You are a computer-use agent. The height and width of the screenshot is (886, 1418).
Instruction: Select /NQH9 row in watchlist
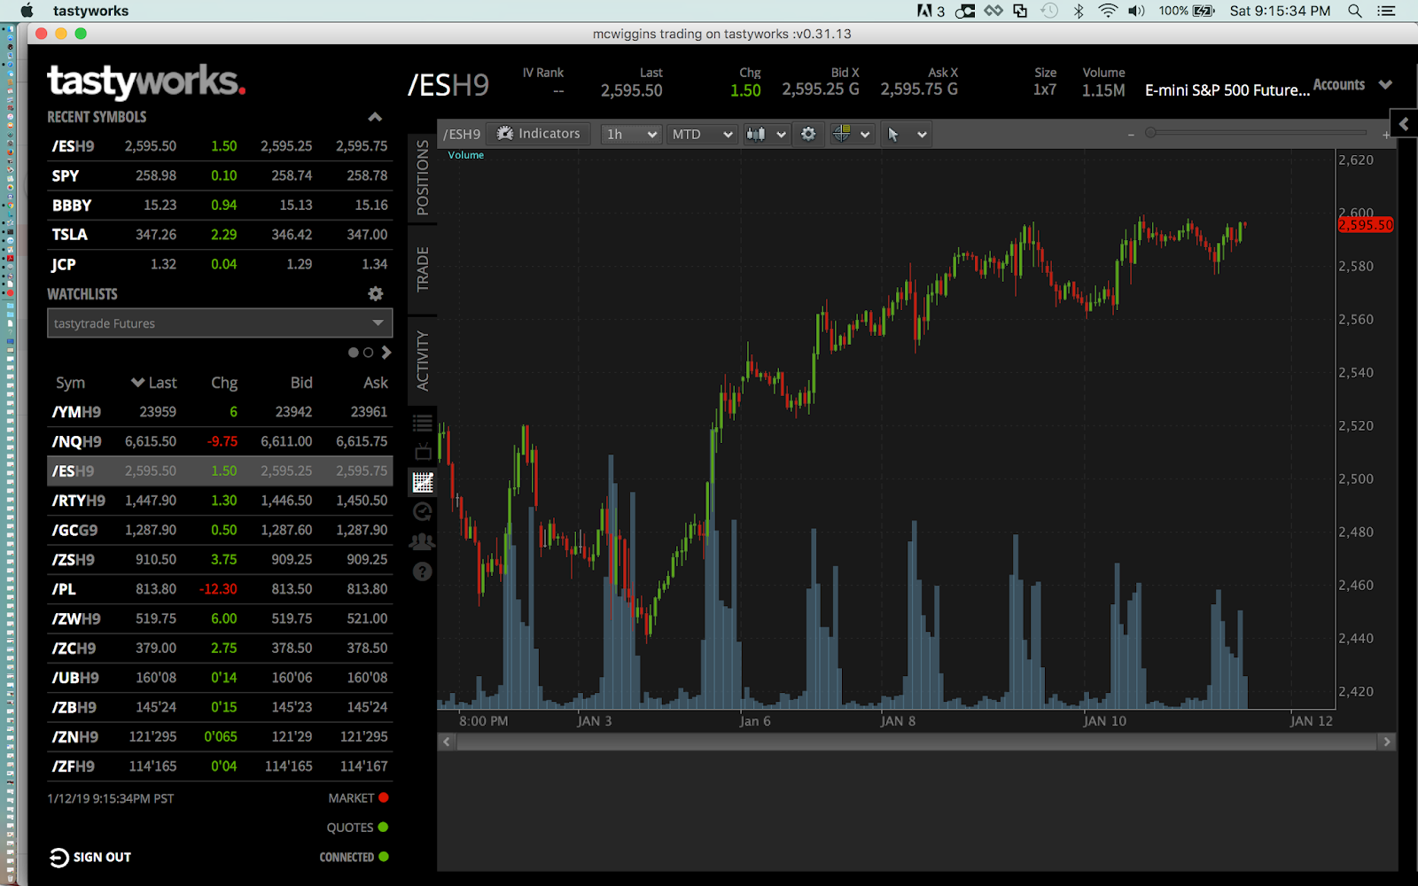(220, 441)
